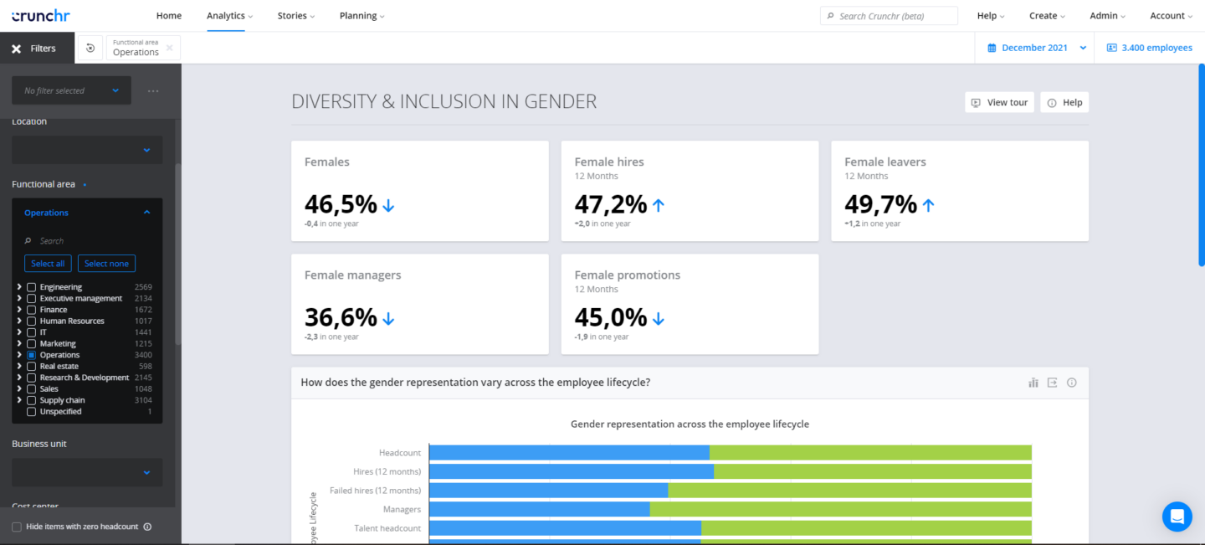
Task: Open the Analytics menu
Action: 229,16
